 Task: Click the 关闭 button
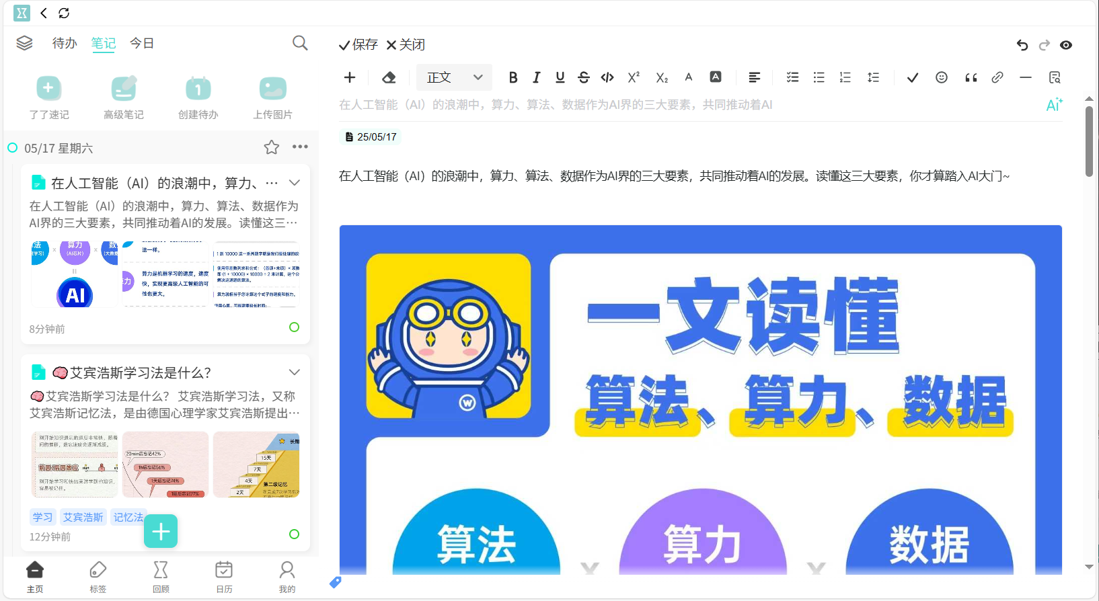(x=406, y=45)
